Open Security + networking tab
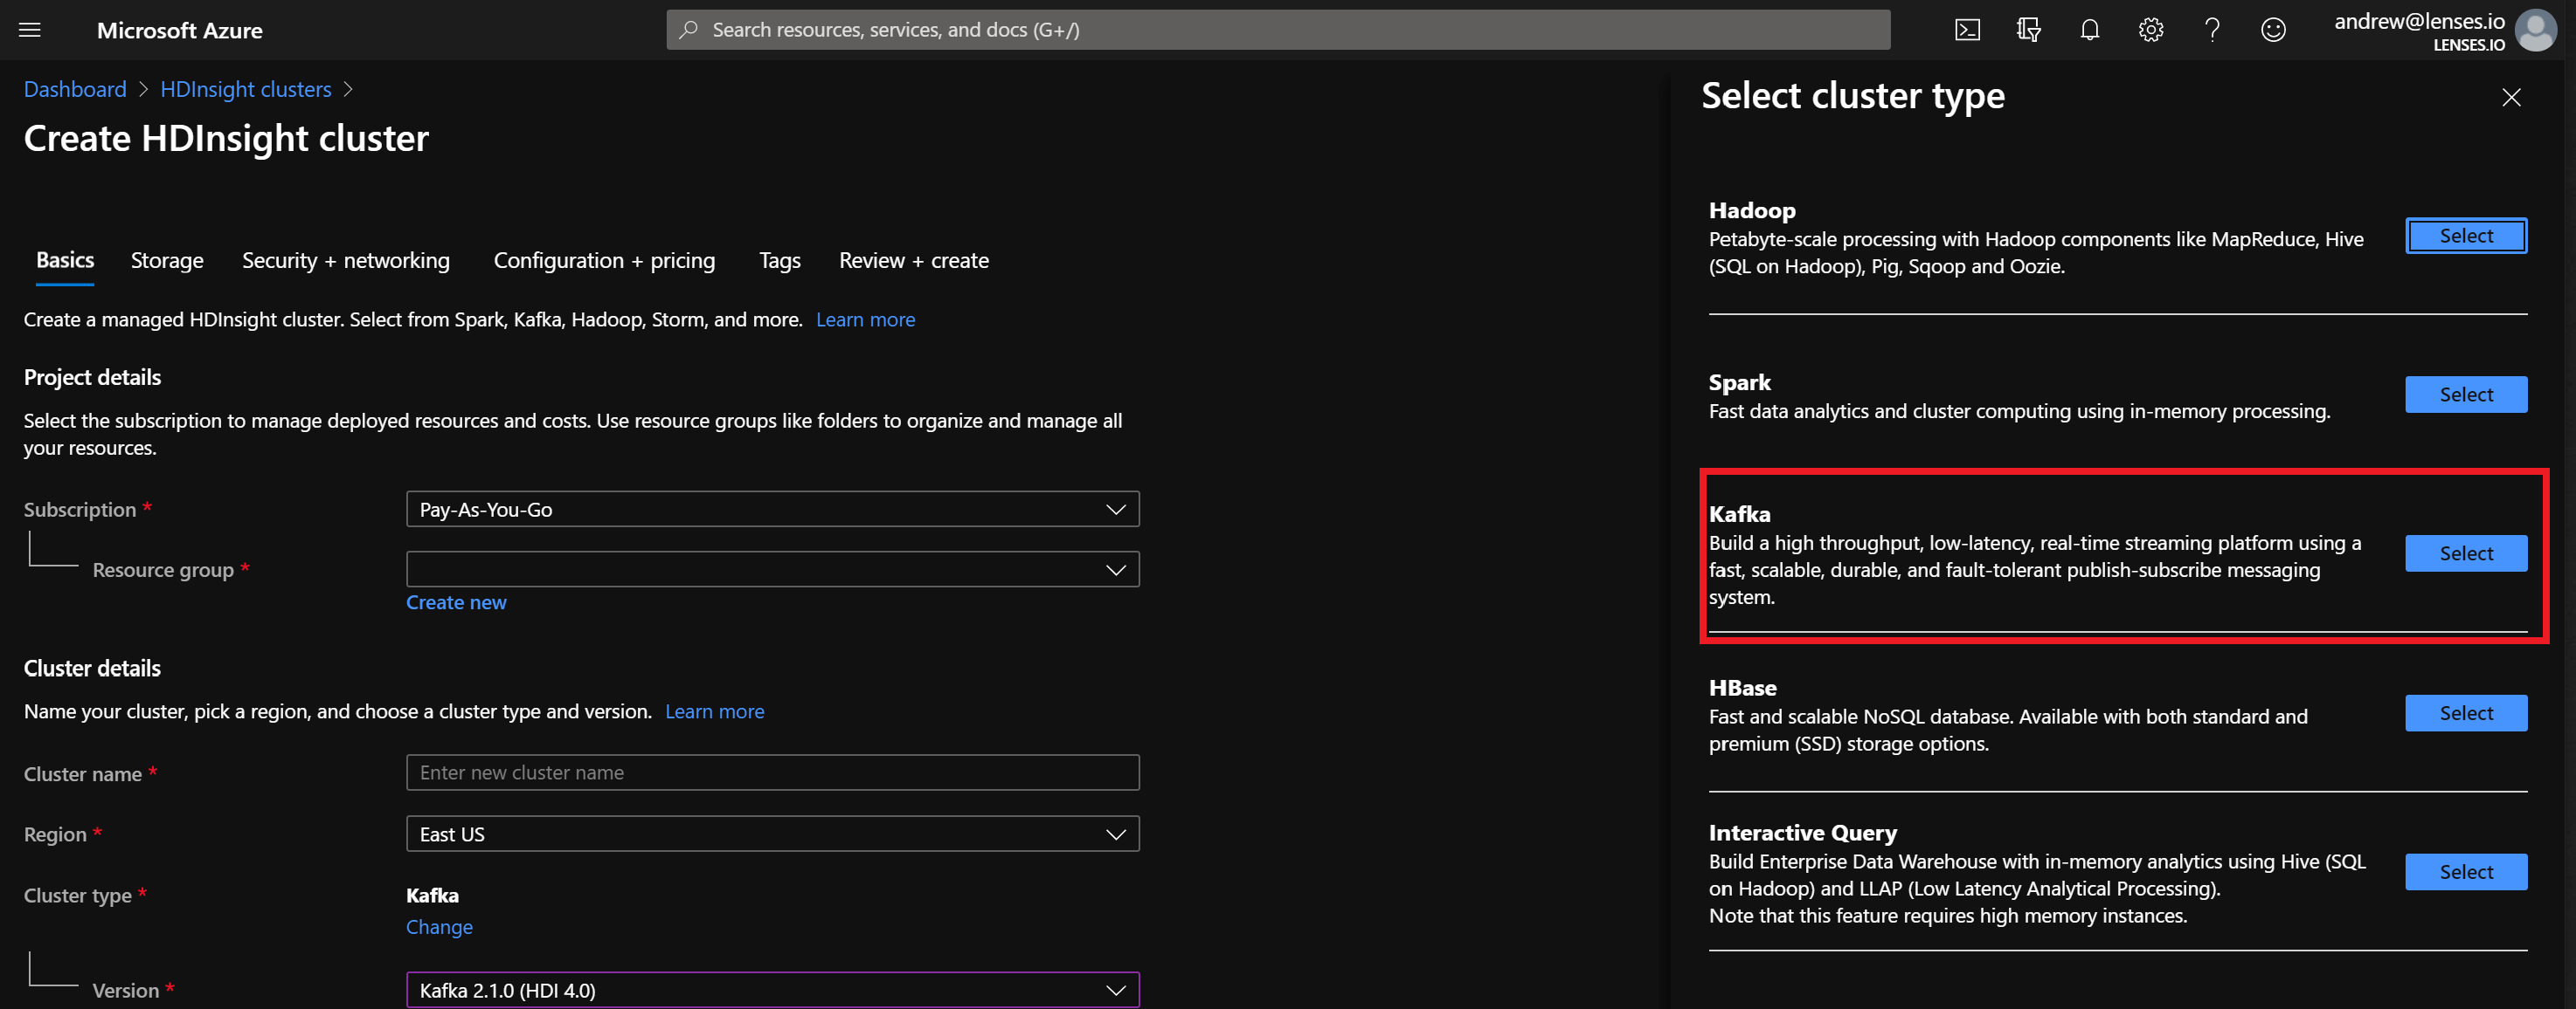Viewport: 2576px width, 1009px height. coord(346,260)
